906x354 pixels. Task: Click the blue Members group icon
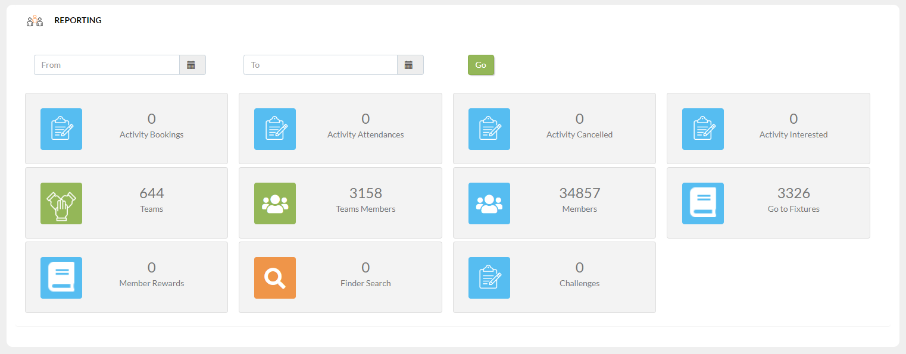(x=489, y=203)
